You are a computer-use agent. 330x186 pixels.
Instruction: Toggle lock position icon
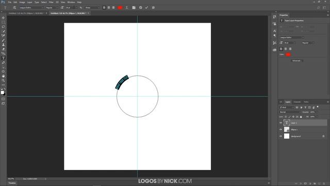pos(293,117)
